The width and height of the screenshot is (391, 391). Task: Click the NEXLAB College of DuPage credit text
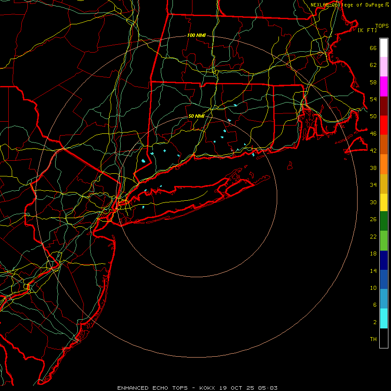click(349, 5)
